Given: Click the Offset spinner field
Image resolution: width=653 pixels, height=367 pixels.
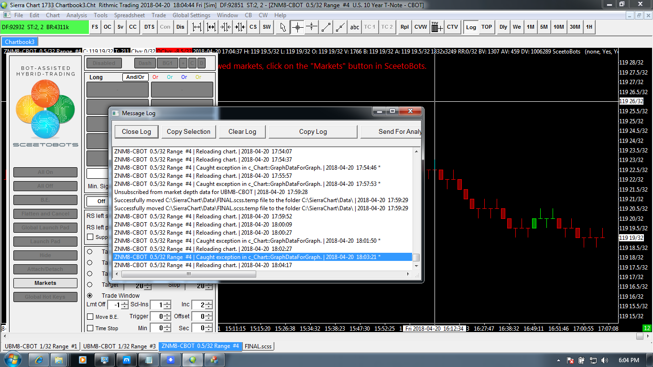Looking at the screenshot, I should click(202, 316).
